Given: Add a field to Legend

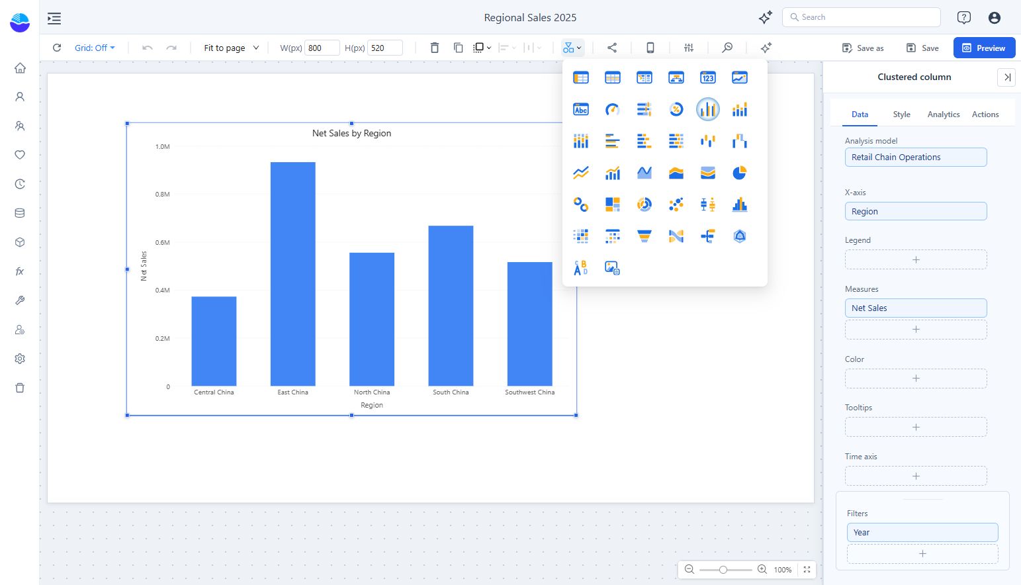Looking at the screenshot, I should [x=916, y=259].
